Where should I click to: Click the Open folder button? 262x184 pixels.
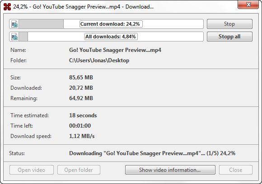click(x=79, y=170)
